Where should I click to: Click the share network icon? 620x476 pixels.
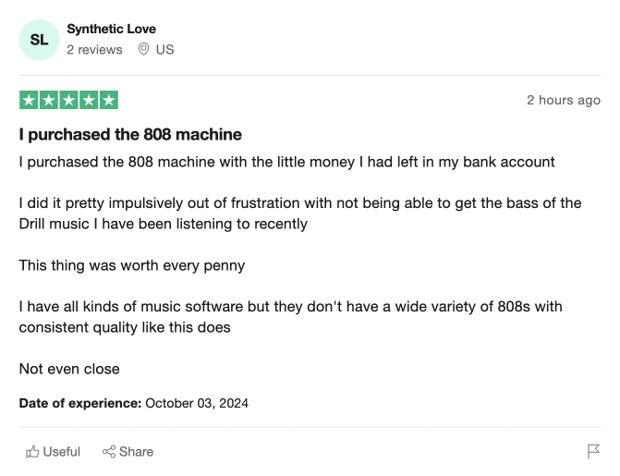(109, 451)
